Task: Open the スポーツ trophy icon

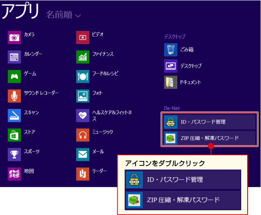Action: tap(14, 154)
